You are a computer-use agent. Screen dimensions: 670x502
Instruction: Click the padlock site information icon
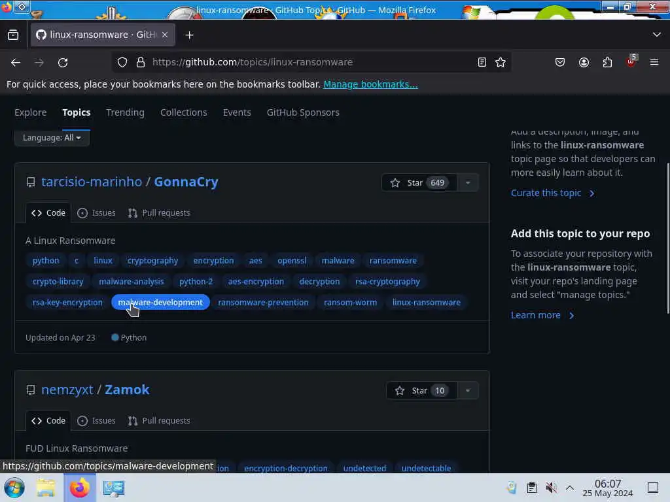click(x=141, y=62)
